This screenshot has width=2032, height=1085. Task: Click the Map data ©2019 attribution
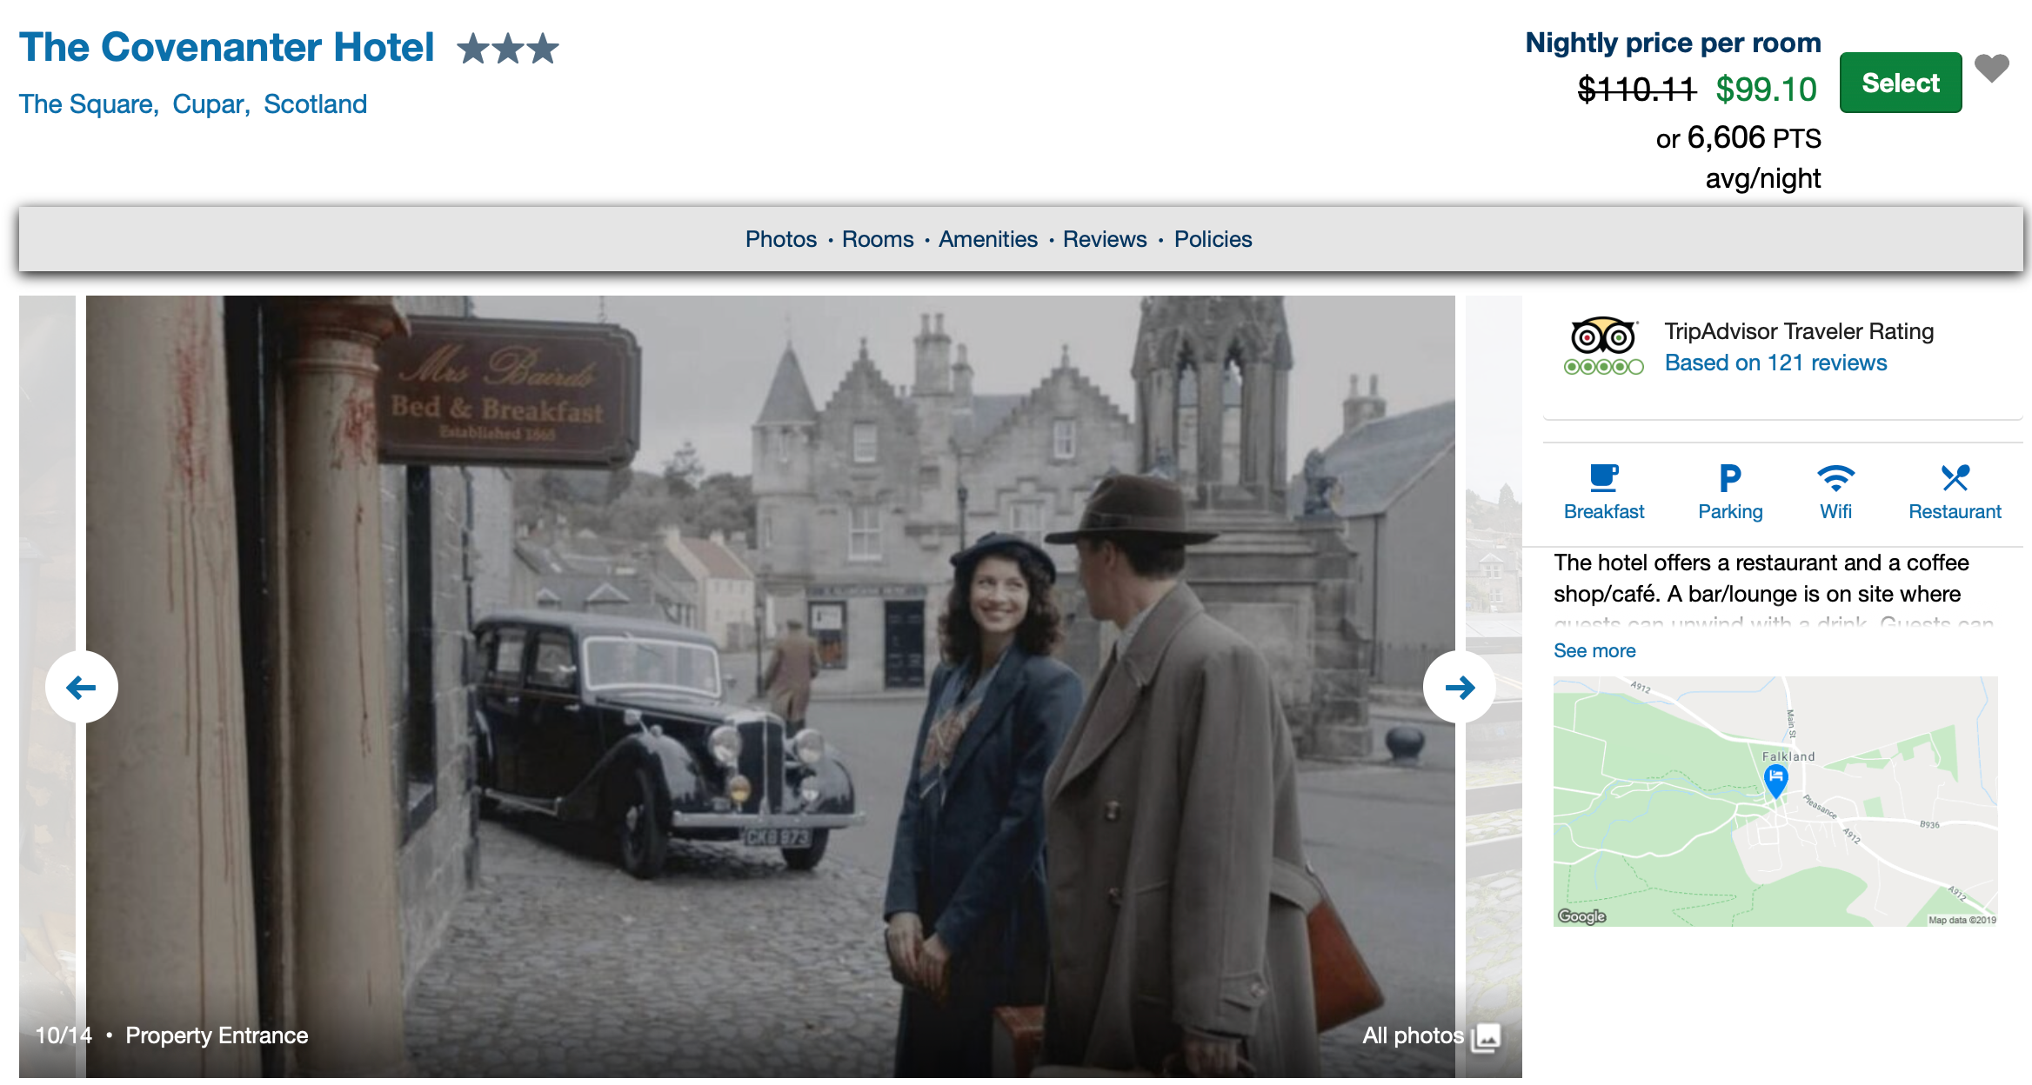click(x=1962, y=920)
